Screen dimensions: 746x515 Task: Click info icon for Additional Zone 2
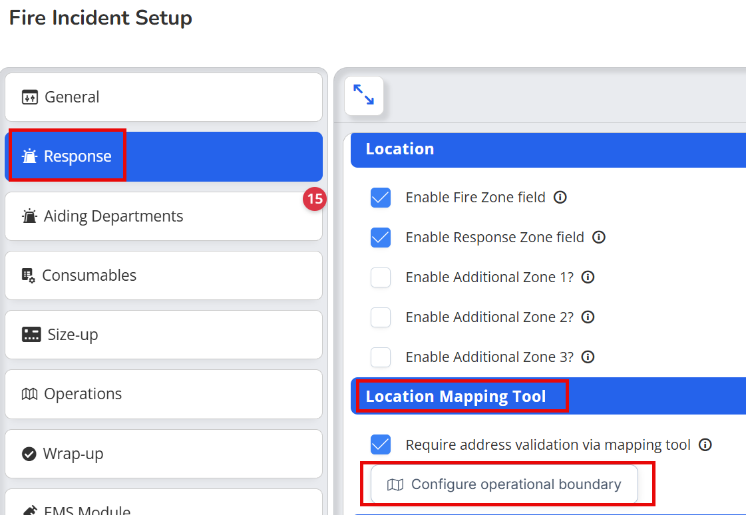pyautogui.click(x=588, y=317)
